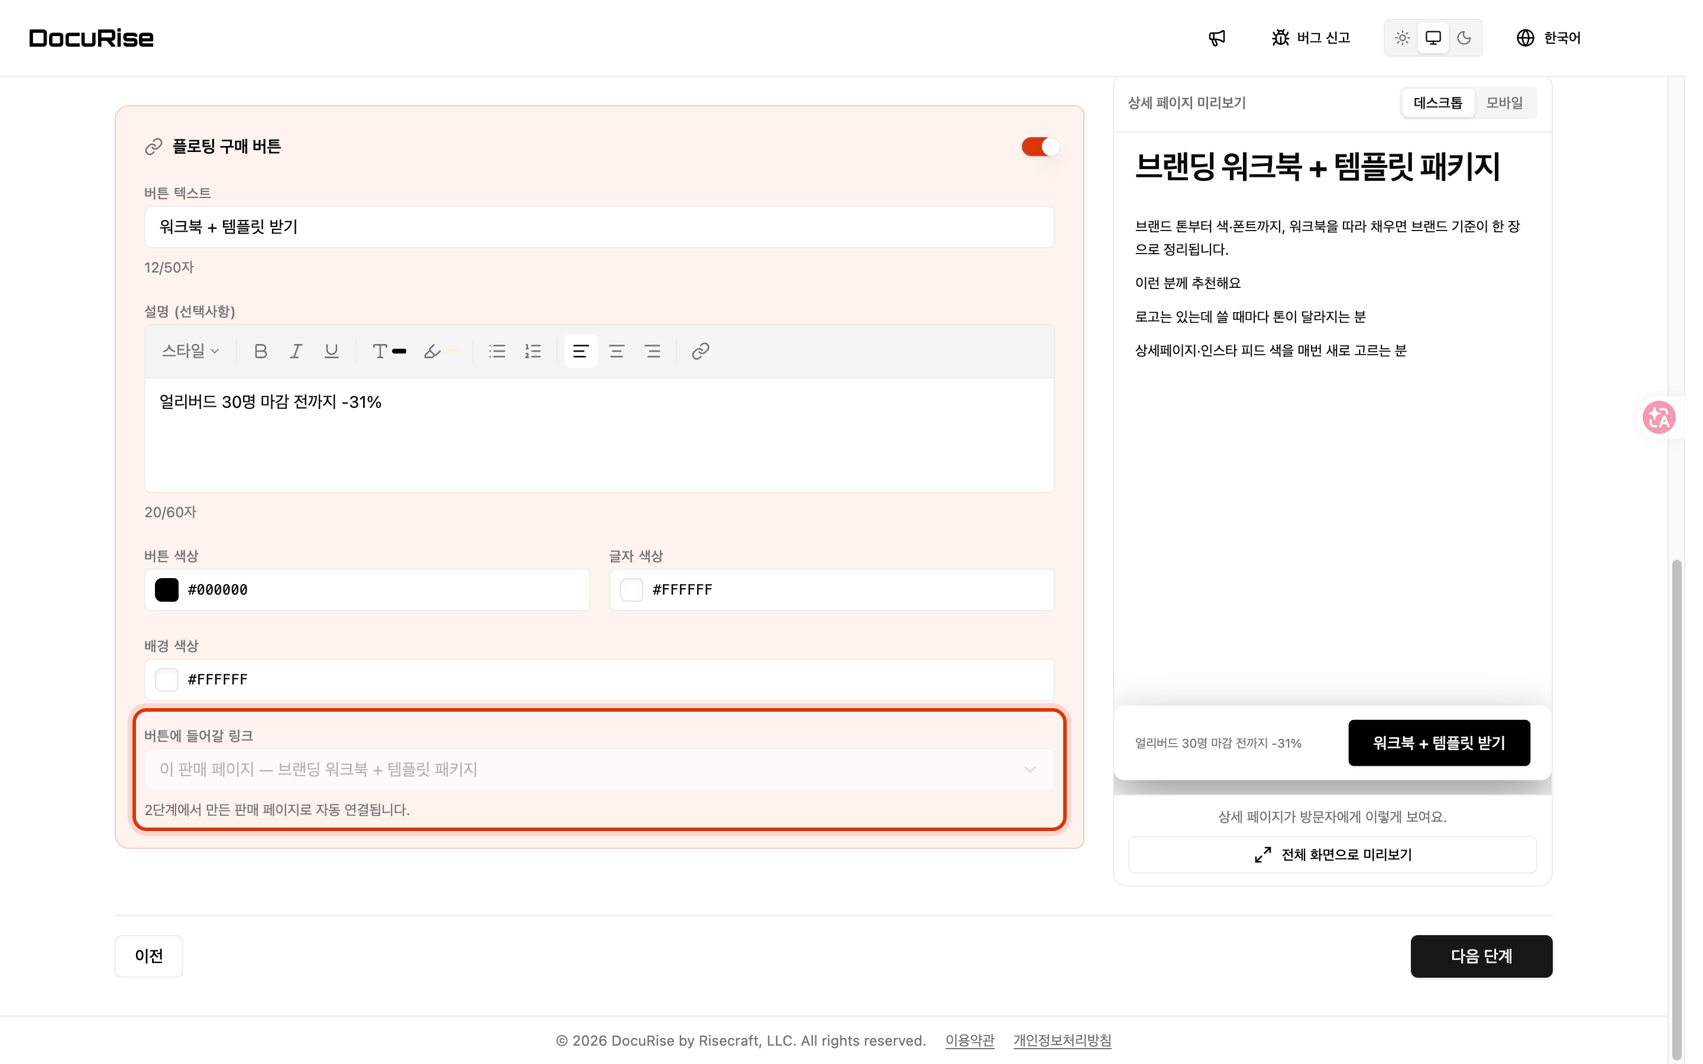This screenshot has height=1064, width=1703.
Task: Insert a link in the description
Action: pyautogui.click(x=700, y=351)
